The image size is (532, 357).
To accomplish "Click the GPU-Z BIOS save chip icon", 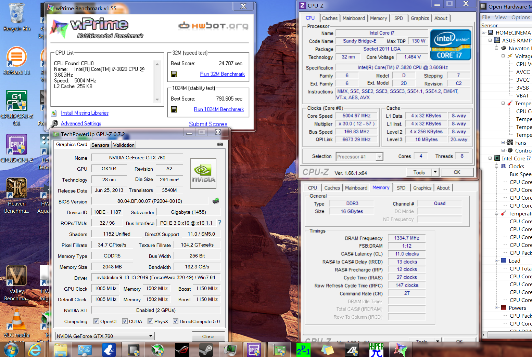I will coord(216,201).
